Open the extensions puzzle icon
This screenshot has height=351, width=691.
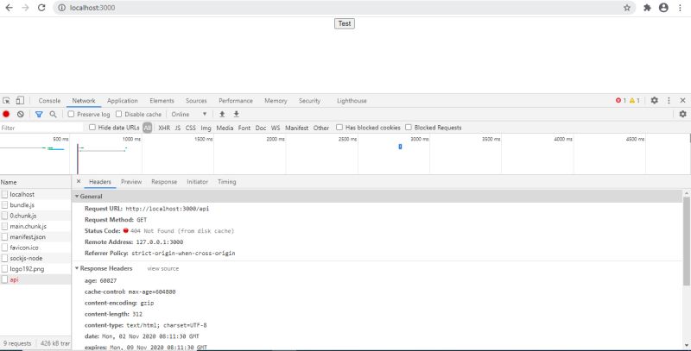pyautogui.click(x=647, y=8)
